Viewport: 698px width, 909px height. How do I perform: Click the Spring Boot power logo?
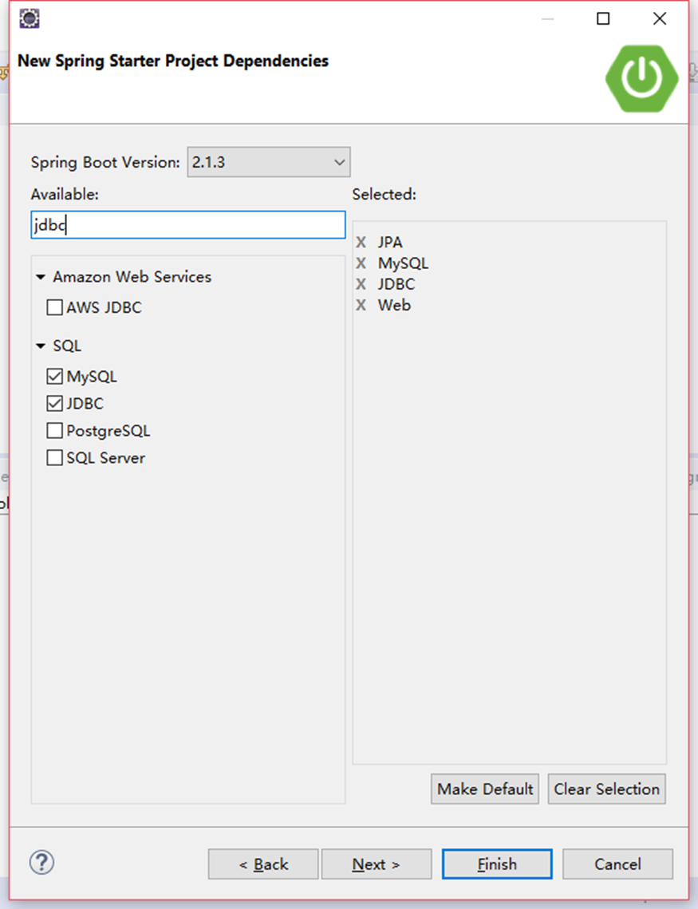coord(642,78)
